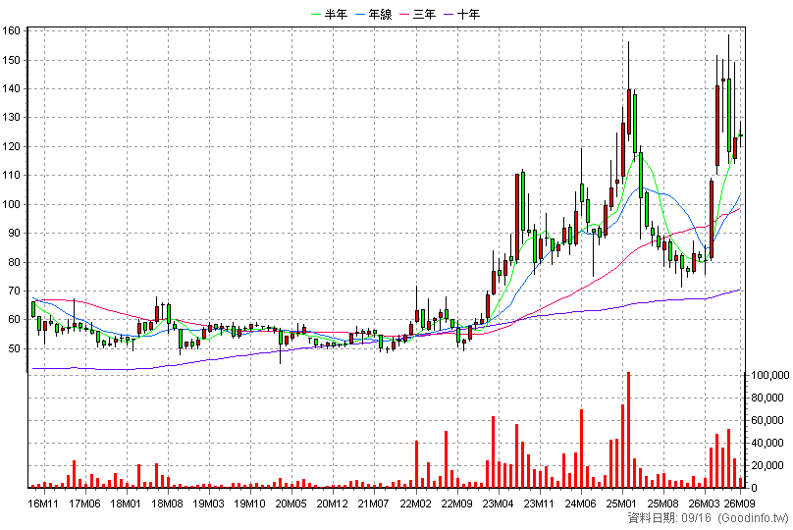
Task: Click the 22M09 date axis label
Action: pyautogui.click(x=457, y=503)
